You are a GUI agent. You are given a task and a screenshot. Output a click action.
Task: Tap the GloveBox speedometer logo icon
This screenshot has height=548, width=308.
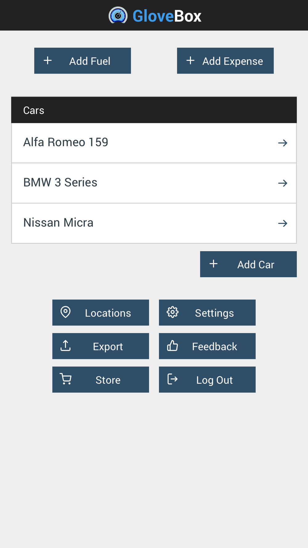click(118, 15)
